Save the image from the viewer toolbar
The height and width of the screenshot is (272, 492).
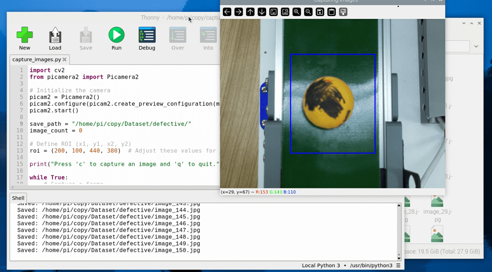(x=319, y=12)
